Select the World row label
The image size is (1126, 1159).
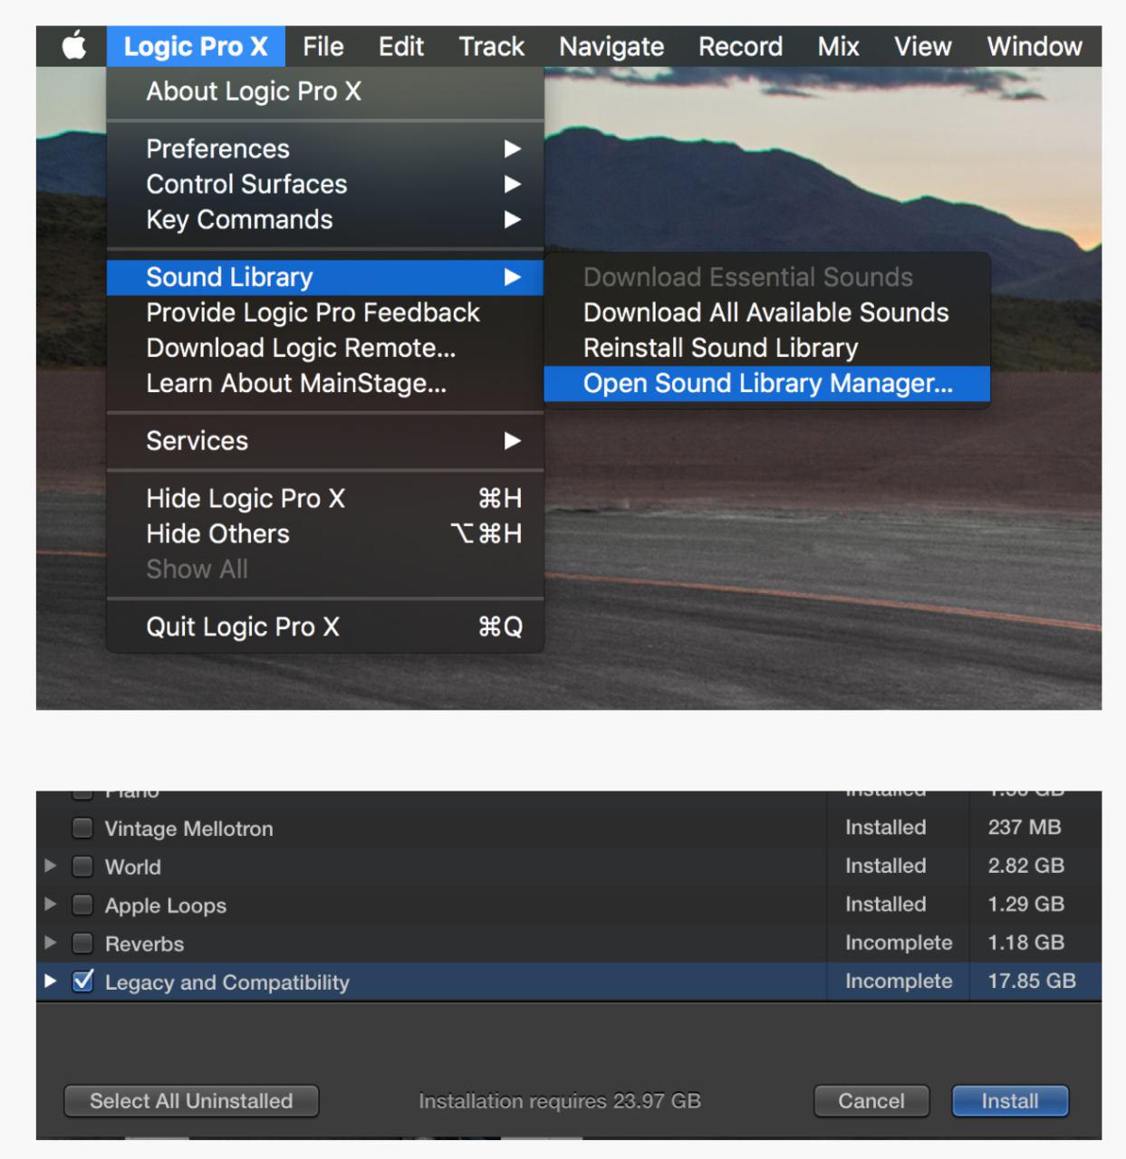[133, 867]
